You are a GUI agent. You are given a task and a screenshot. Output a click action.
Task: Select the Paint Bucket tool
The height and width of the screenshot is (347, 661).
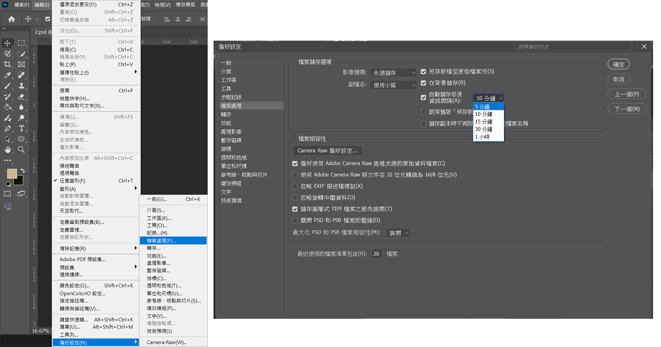pyautogui.click(x=7, y=107)
